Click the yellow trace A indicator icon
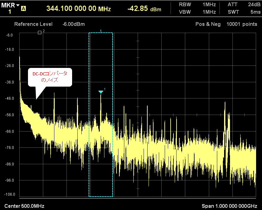The image size is (262, 210). tap(23, 8)
